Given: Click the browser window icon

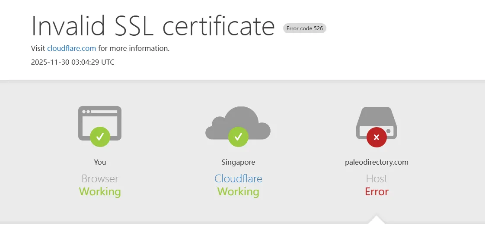Looking at the screenshot, I should coord(99,123).
